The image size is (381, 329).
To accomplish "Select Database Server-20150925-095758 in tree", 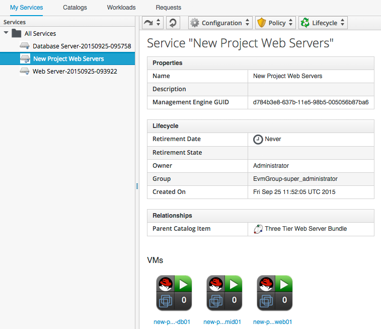I will pos(82,46).
